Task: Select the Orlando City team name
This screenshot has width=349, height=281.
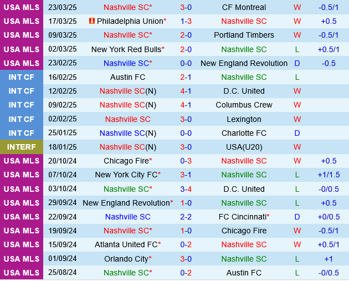Action: pyautogui.click(x=126, y=259)
